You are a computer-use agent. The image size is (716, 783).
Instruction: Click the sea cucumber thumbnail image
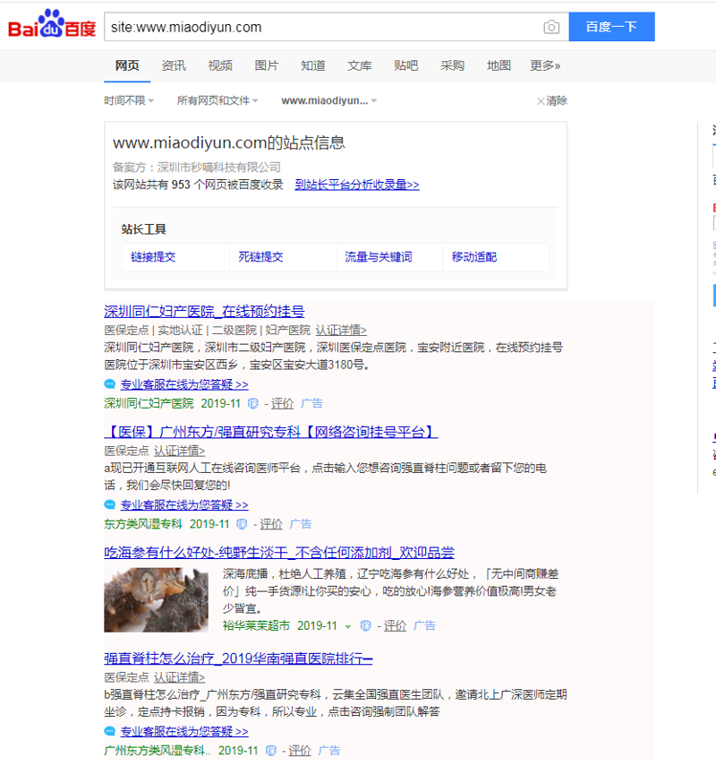coord(156,599)
